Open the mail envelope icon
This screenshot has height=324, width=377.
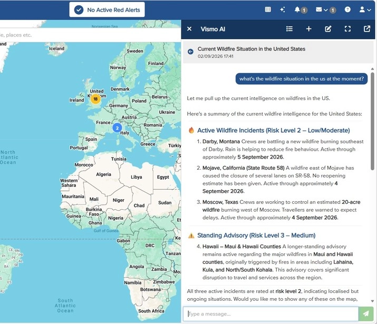(x=319, y=9)
